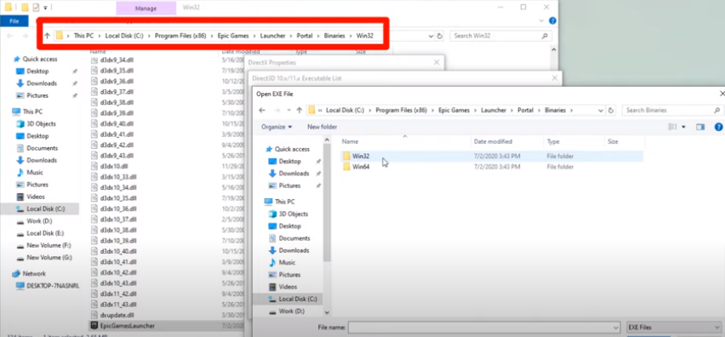This screenshot has width=725, height=337.
Task: Select Documents in dialog sidebar
Action: click(294, 238)
